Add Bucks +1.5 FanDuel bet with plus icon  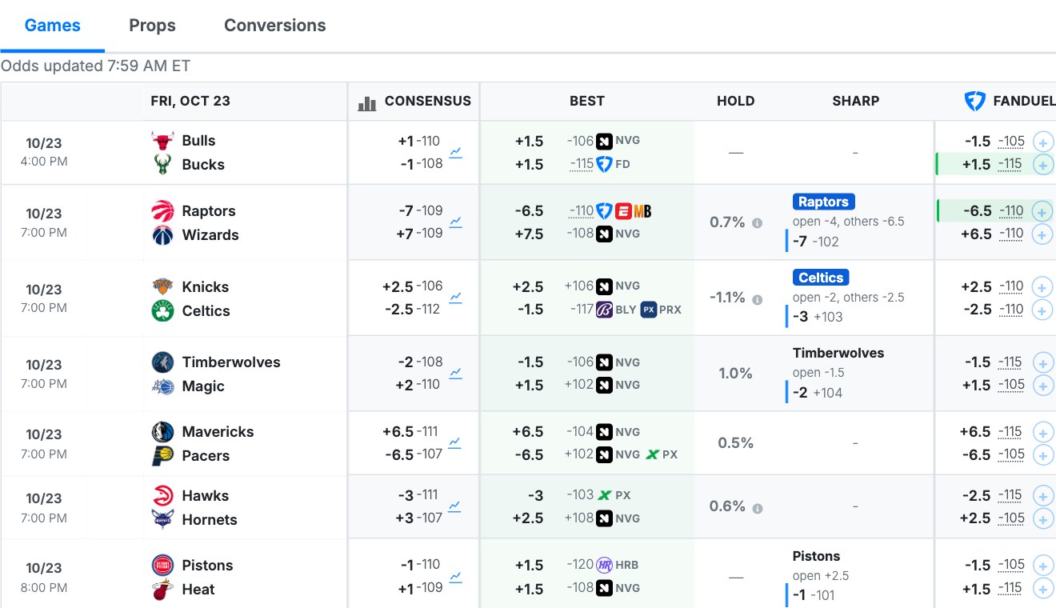pos(1043,165)
